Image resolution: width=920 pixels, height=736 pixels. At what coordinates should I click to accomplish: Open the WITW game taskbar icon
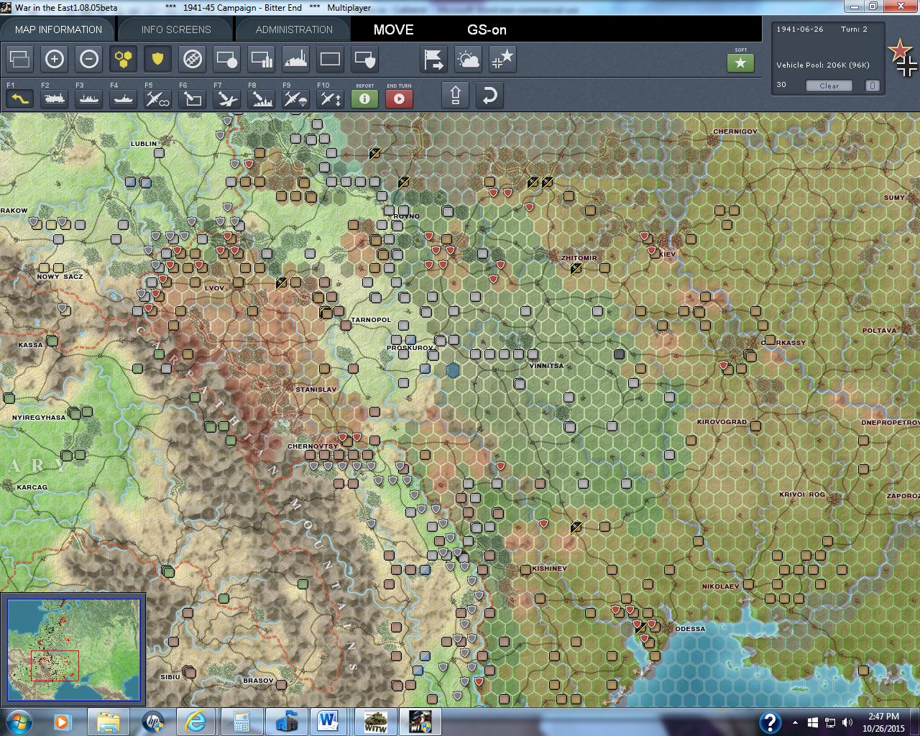[376, 721]
